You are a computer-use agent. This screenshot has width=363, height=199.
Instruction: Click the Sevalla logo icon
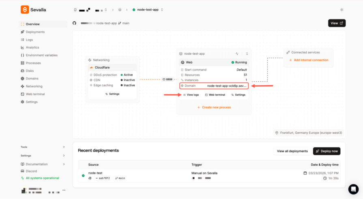(x=25, y=9)
